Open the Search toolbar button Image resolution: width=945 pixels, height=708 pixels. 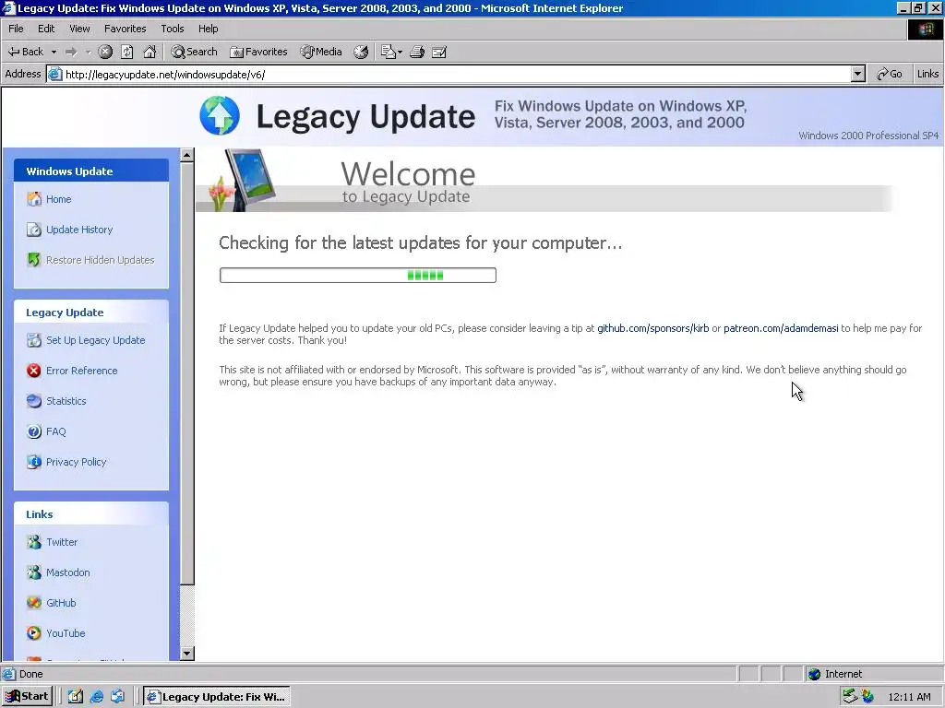194,52
